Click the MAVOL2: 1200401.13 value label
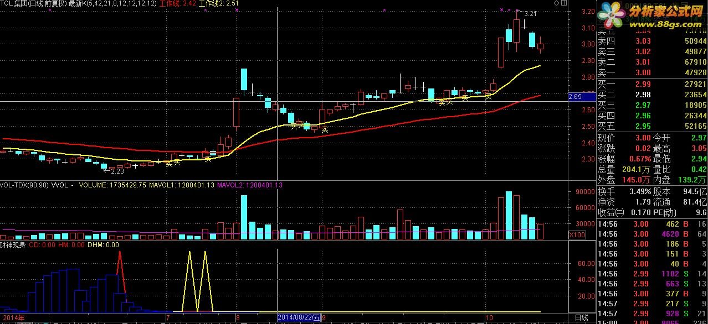 coord(250,185)
